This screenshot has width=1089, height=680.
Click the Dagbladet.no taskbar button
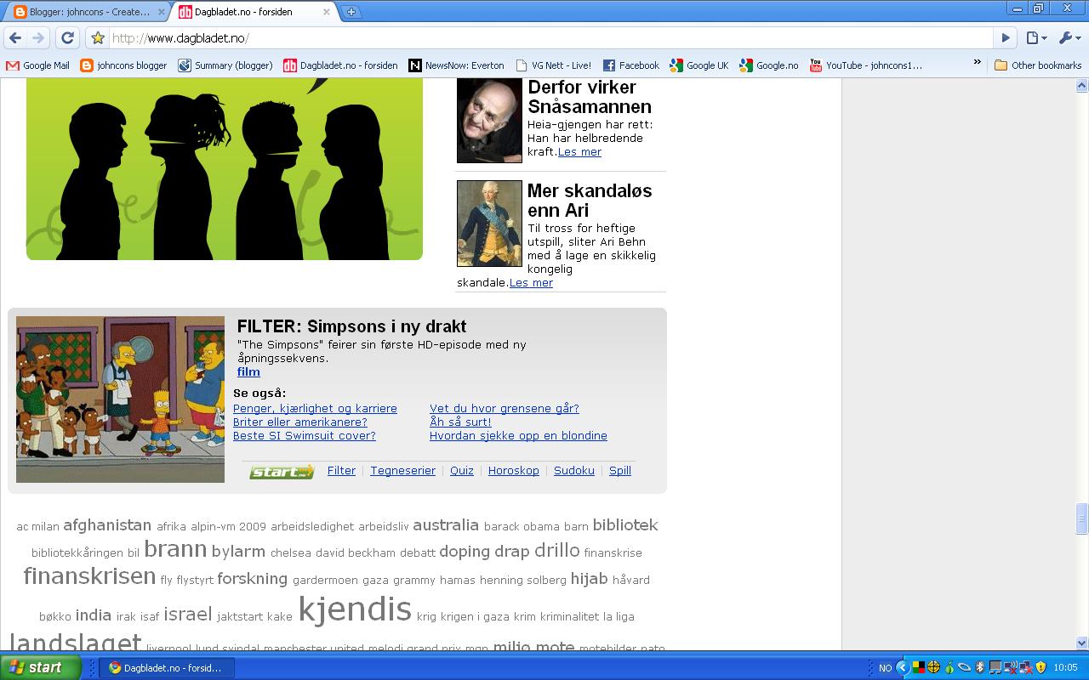pos(166,668)
